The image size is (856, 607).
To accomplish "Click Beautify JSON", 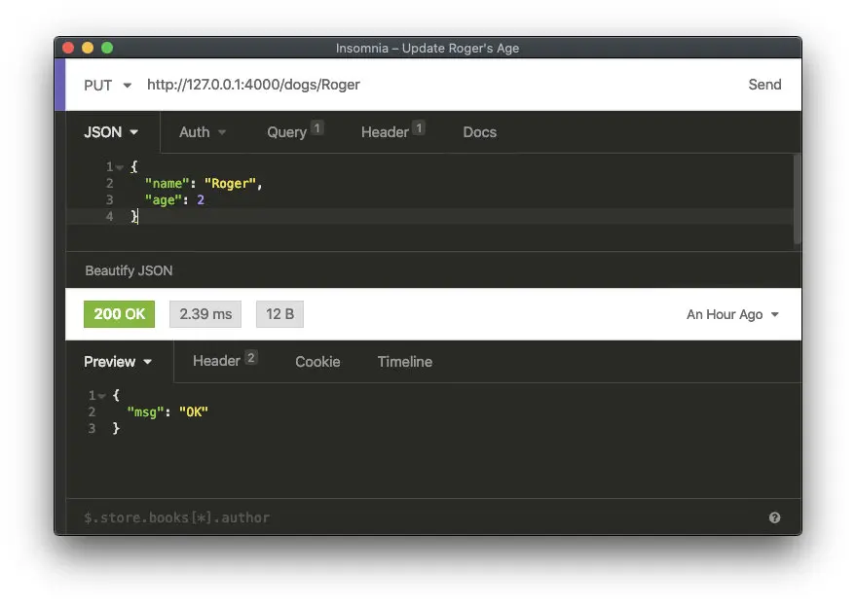I will (x=129, y=270).
